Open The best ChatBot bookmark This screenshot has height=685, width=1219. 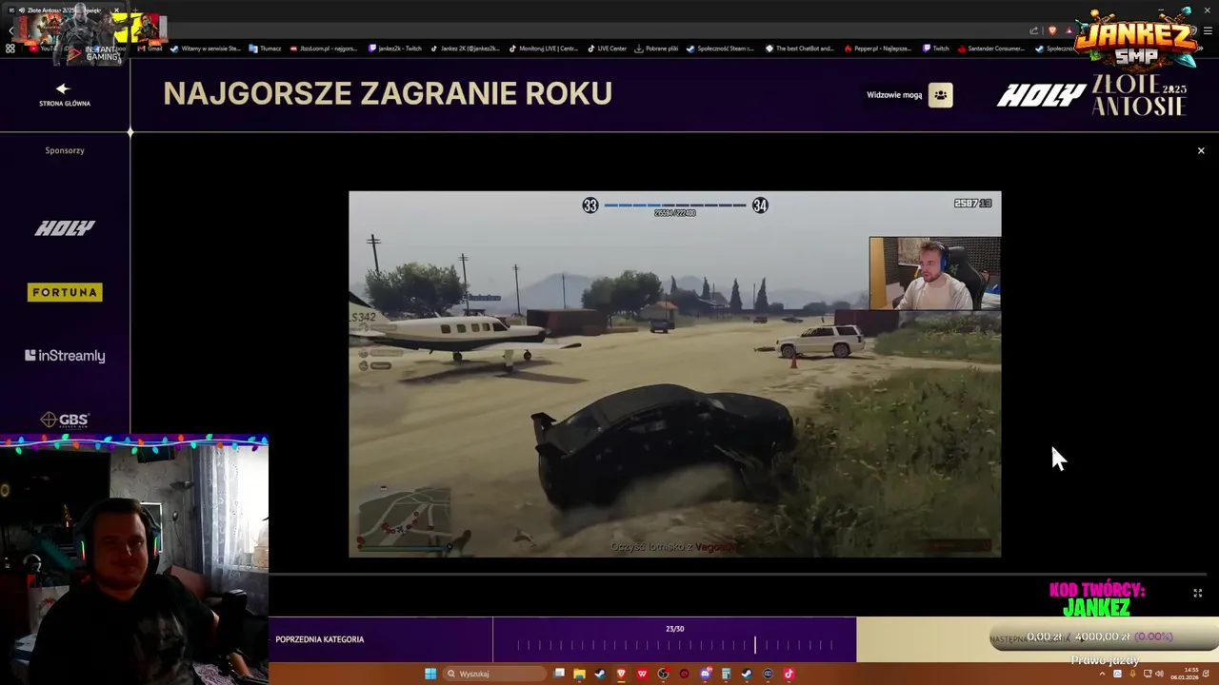[800, 49]
